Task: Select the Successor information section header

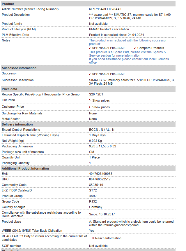Action: 19,68
